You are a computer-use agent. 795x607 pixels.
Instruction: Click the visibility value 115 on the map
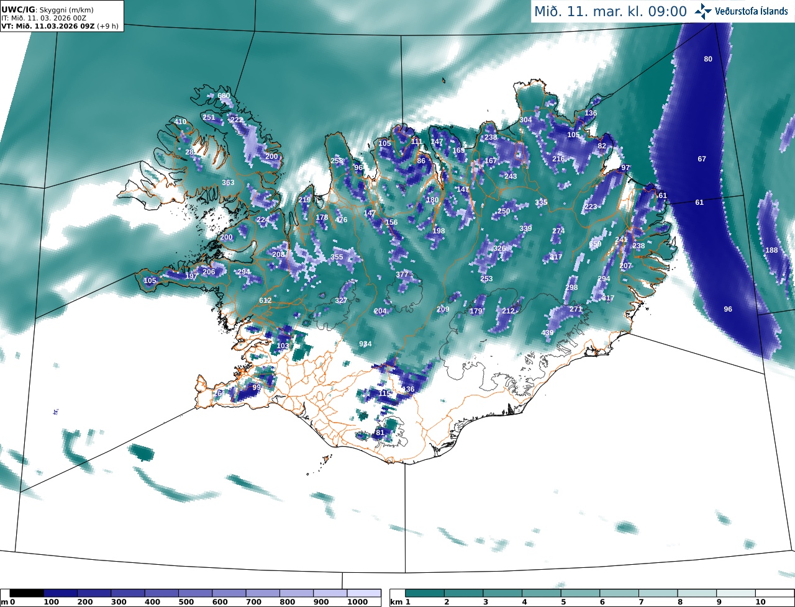click(384, 393)
